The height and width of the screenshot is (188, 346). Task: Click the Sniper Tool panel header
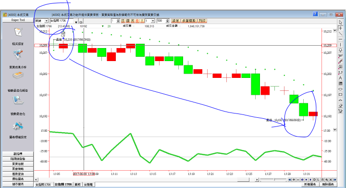click(18, 20)
